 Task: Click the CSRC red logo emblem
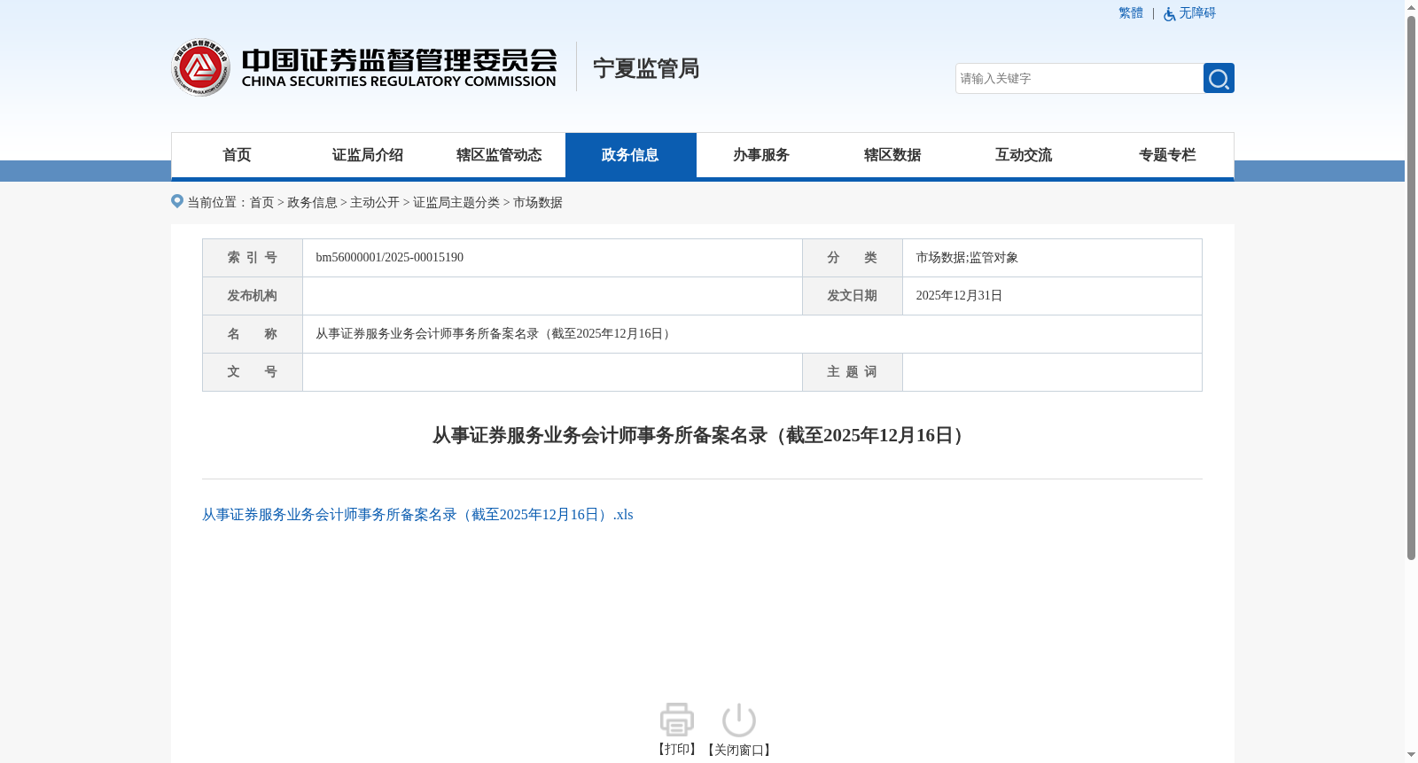[201, 67]
